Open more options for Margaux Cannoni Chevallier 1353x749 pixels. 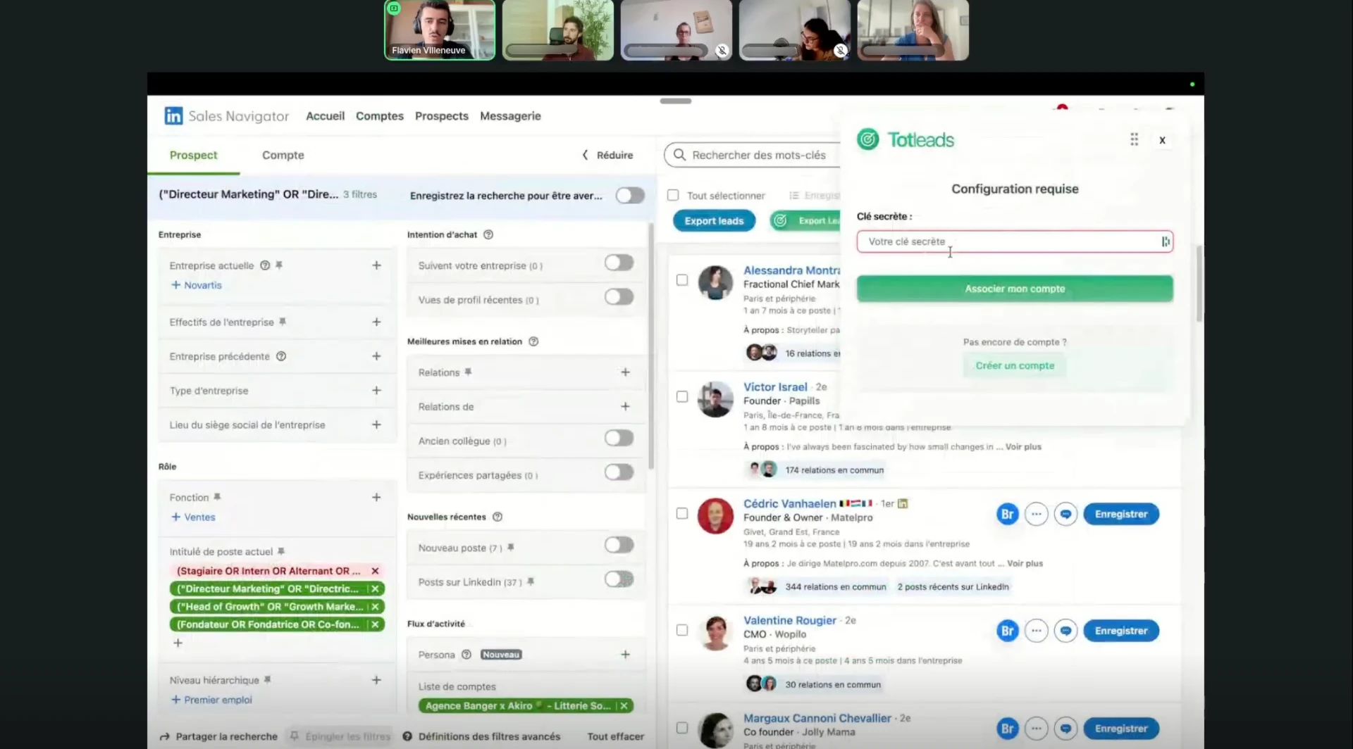[1036, 729]
